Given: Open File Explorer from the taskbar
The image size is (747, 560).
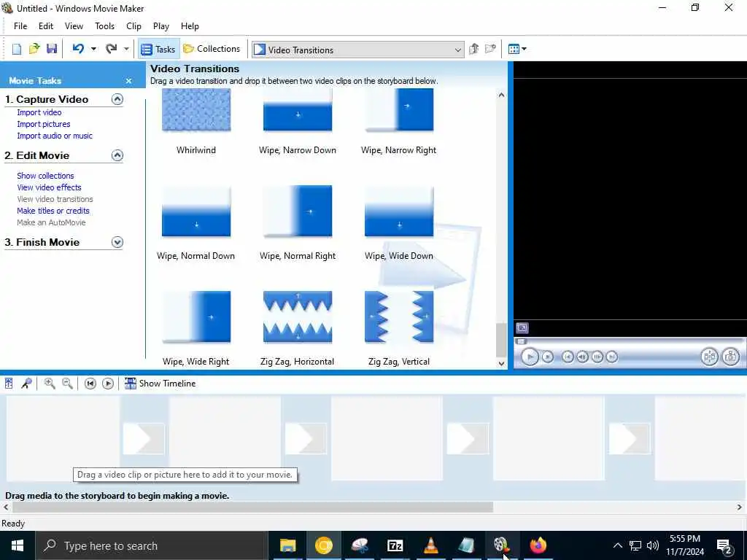Looking at the screenshot, I should pyautogui.click(x=287, y=545).
